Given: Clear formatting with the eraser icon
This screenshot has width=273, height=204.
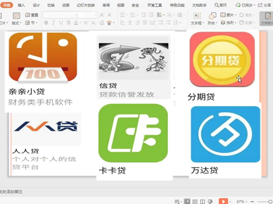Looking at the screenshot, I should click(102, 23).
